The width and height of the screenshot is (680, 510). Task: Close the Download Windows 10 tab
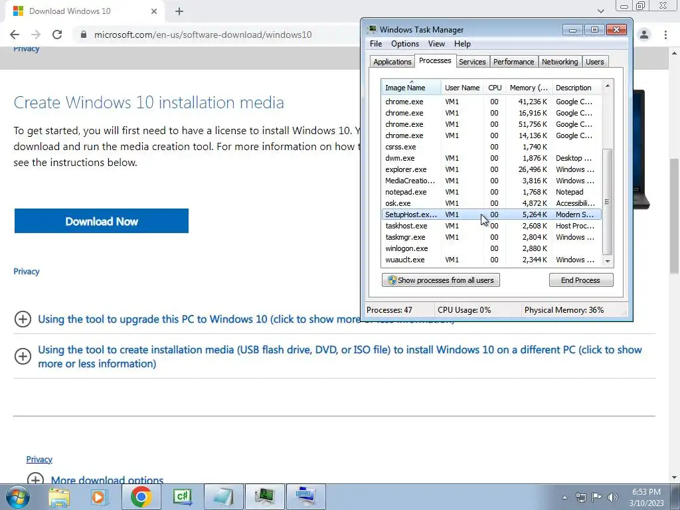(154, 11)
